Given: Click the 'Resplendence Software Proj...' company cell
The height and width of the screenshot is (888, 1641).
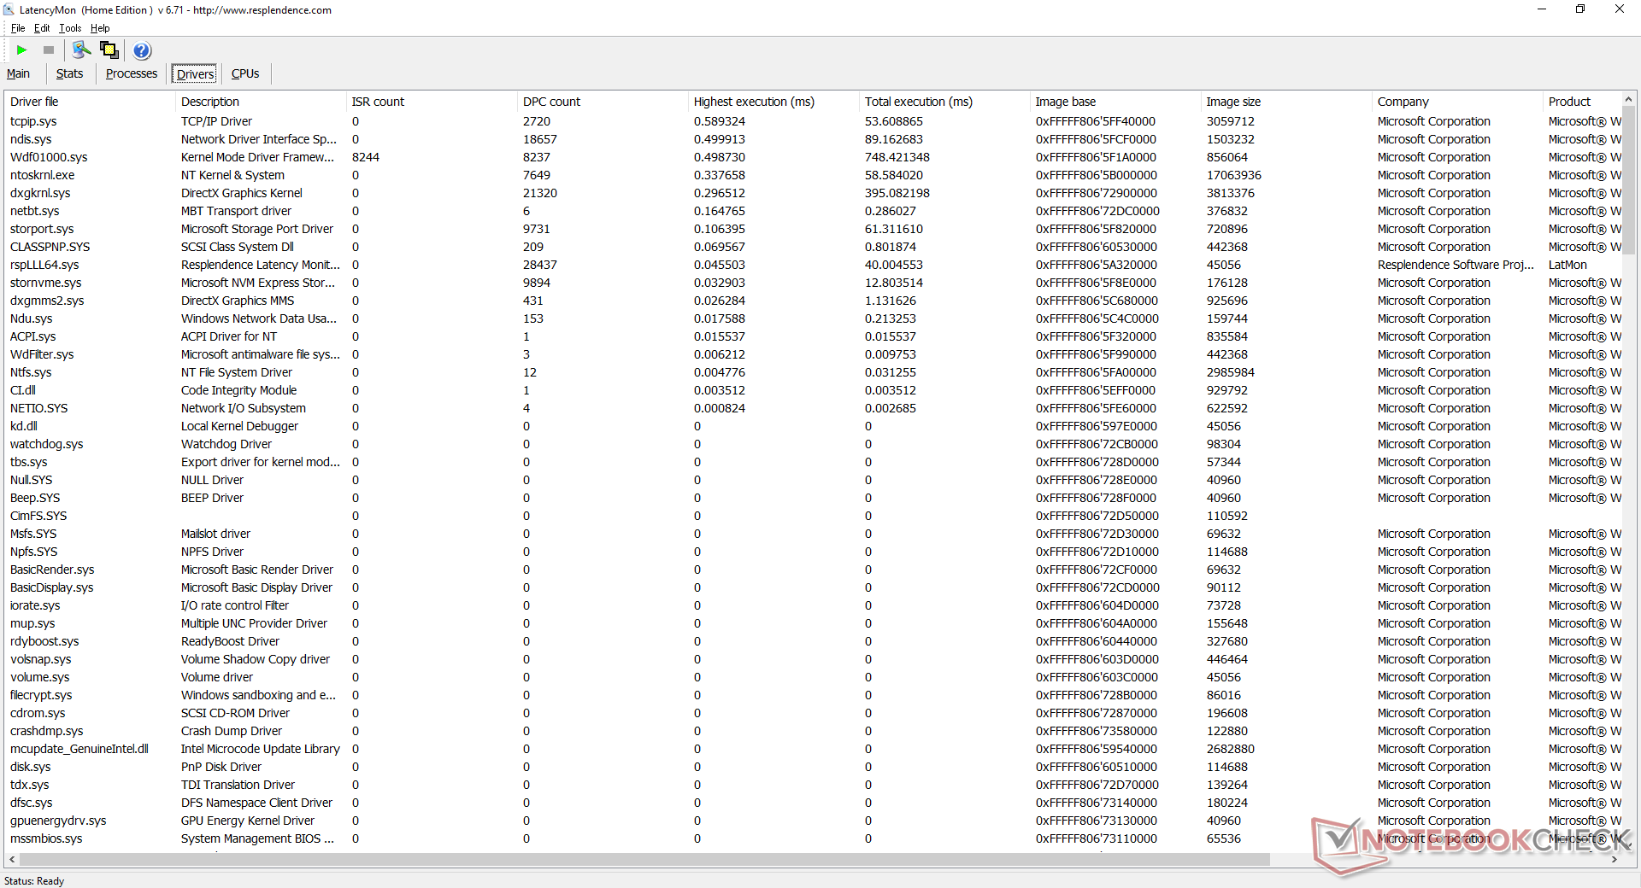Looking at the screenshot, I should [x=1456, y=265].
